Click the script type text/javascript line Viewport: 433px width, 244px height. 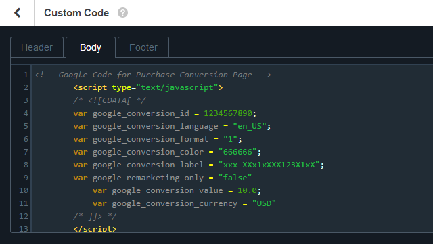148,87
